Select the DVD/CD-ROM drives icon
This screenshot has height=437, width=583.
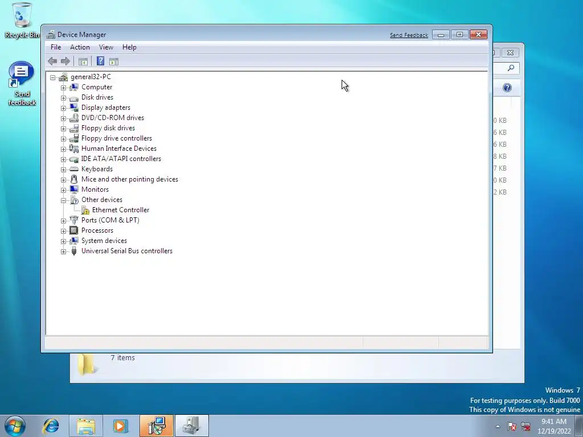pos(74,118)
